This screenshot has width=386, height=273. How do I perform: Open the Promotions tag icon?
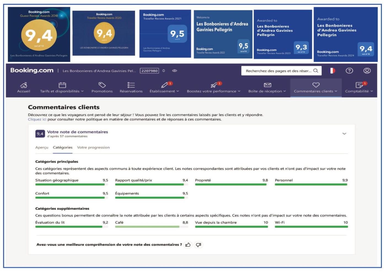(x=102, y=85)
